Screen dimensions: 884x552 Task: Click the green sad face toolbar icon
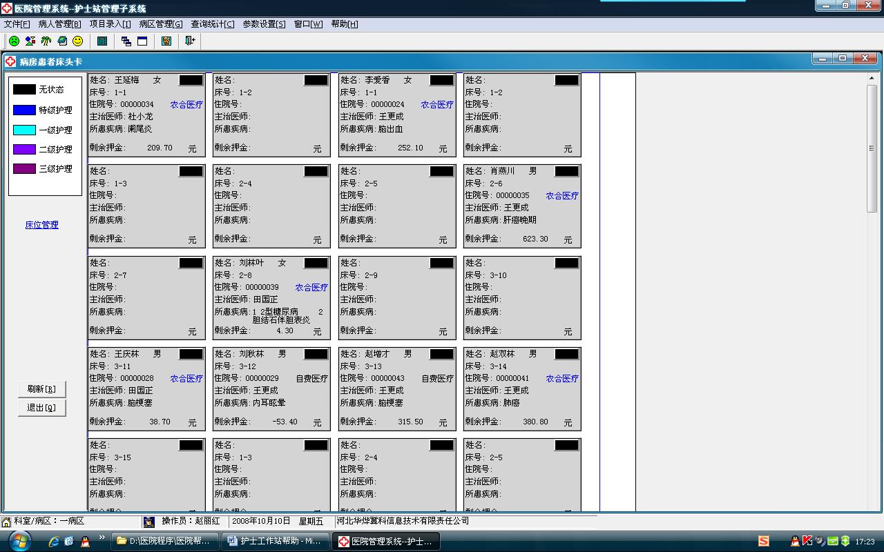(x=14, y=41)
